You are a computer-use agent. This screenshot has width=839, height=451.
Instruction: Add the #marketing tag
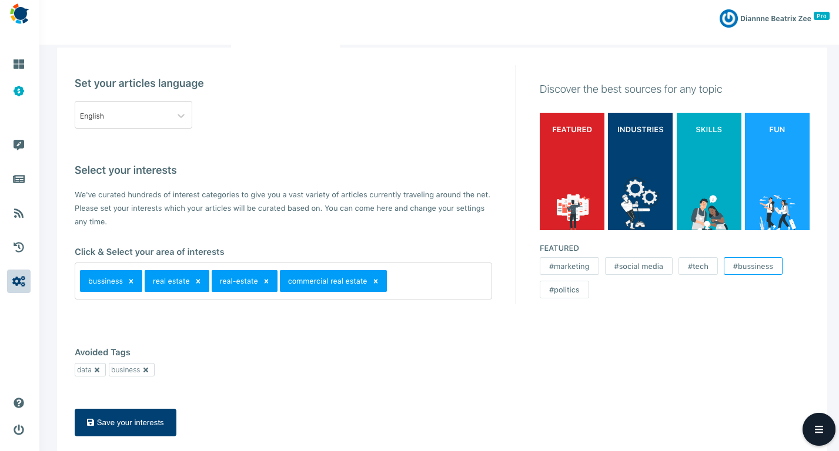(x=569, y=266)
